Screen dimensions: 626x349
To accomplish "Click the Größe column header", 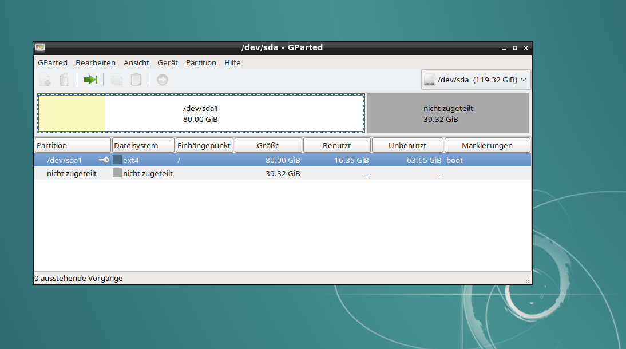I will coord(268,145).
